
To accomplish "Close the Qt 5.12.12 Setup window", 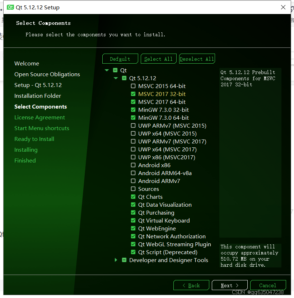I will [283, 7].
